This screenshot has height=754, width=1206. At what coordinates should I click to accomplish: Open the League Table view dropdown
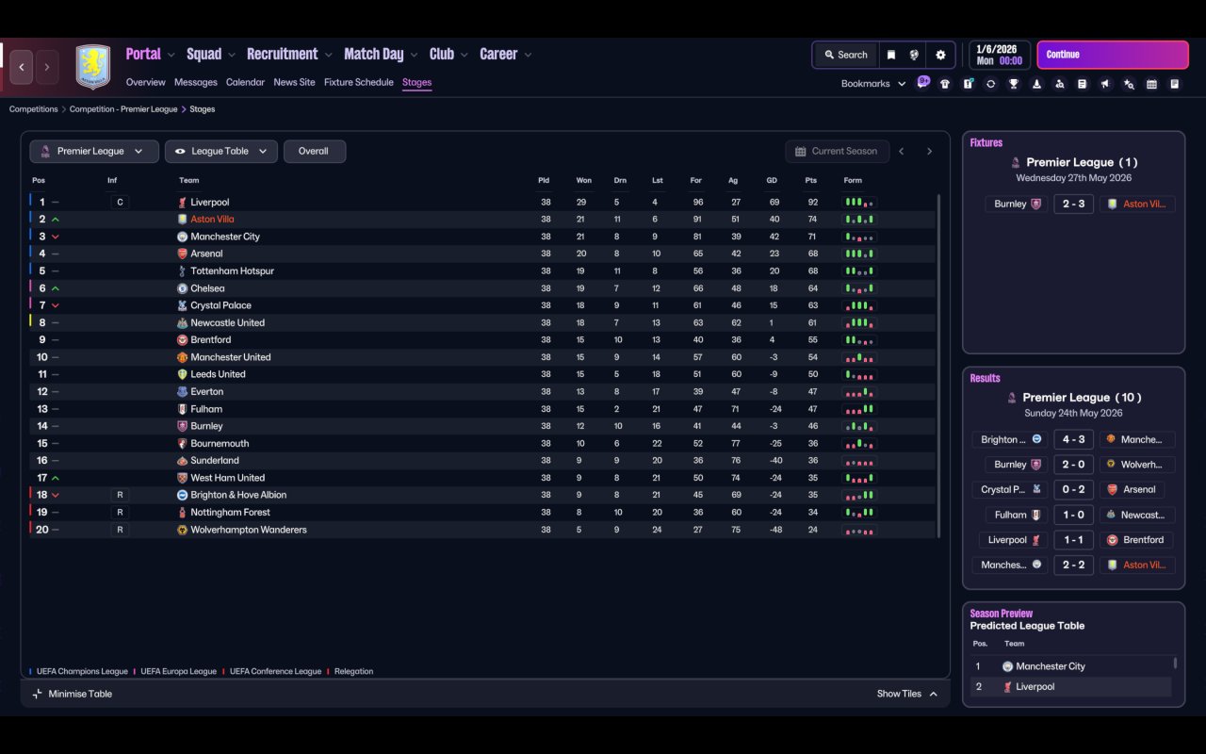[221, 151]
